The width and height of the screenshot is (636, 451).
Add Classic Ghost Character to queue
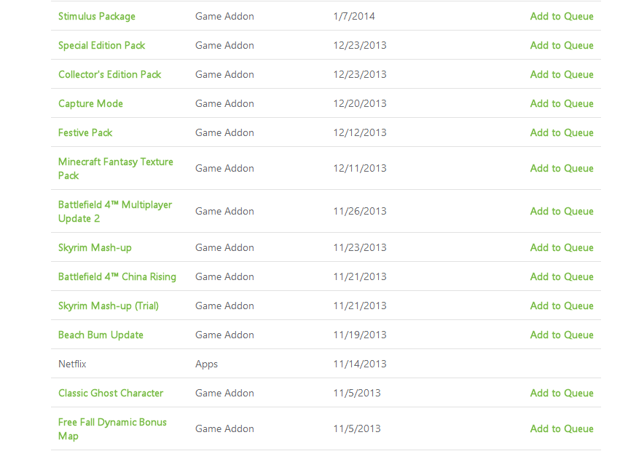562,393
